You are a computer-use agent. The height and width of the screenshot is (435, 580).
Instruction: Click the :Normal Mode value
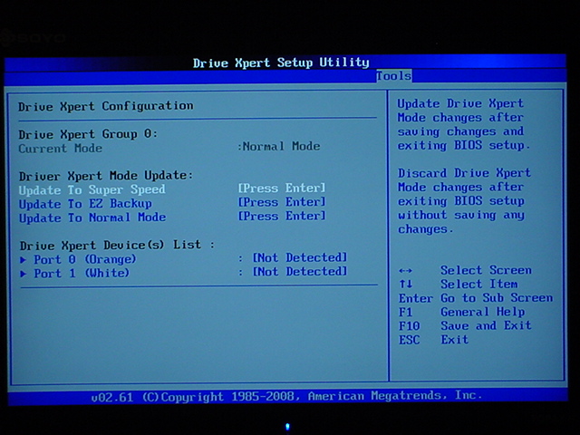(x=278, y=146)
